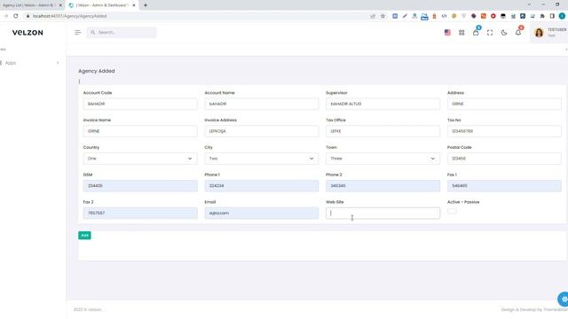Open the browser extensions puzzle icon

pos(542,16)
